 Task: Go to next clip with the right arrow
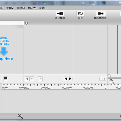(x=70, y=79)
